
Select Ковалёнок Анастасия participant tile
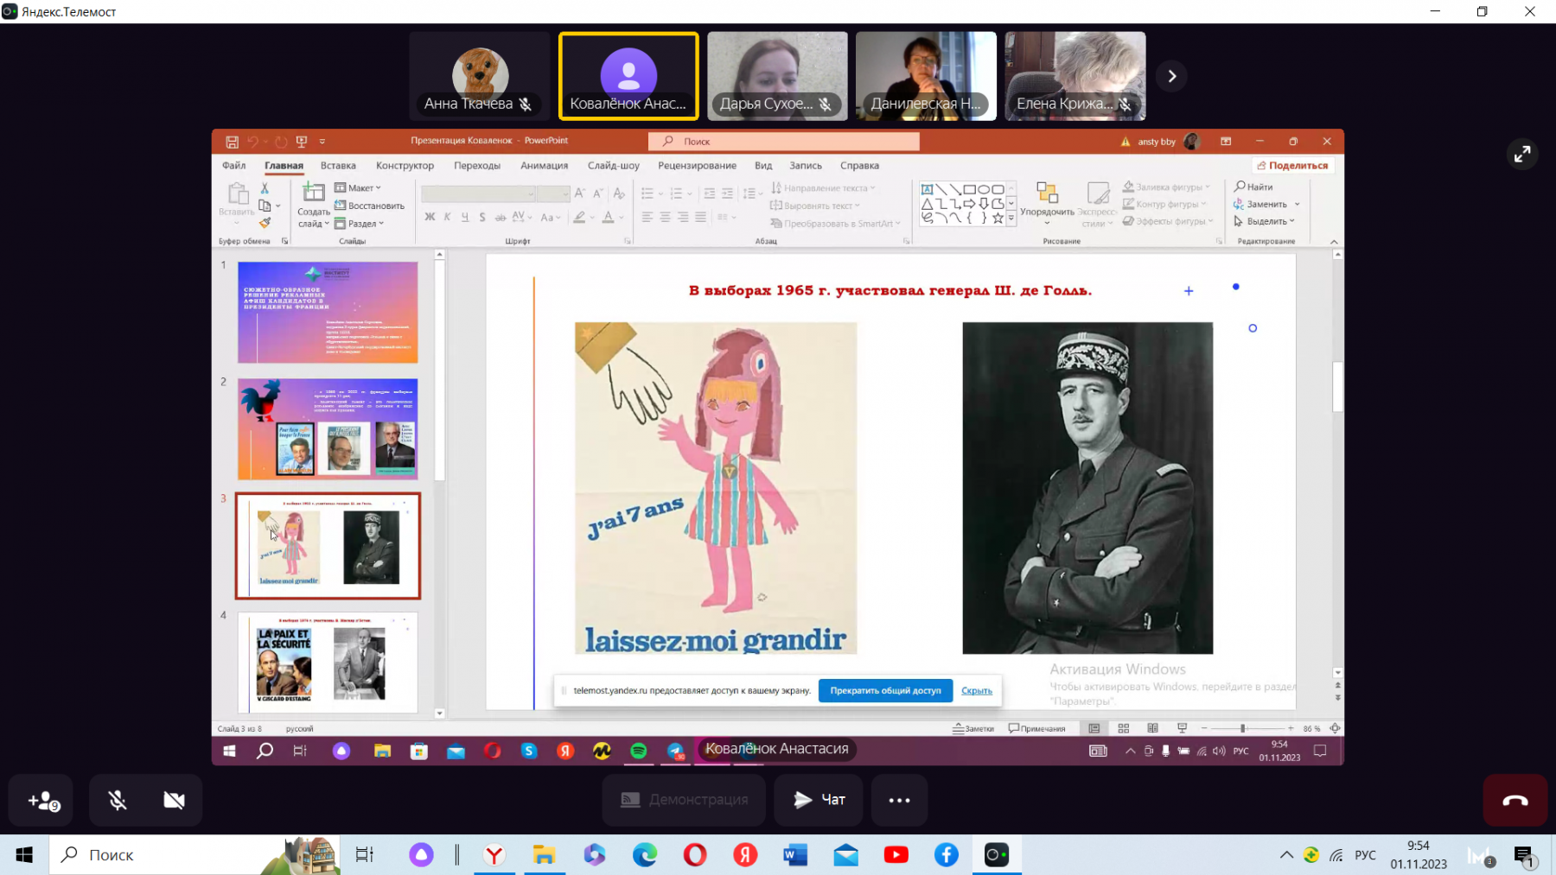click(628, 76)
